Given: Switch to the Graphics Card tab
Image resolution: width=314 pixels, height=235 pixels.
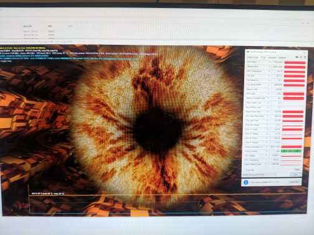Looking at the screenshot, I should [252, 57].
